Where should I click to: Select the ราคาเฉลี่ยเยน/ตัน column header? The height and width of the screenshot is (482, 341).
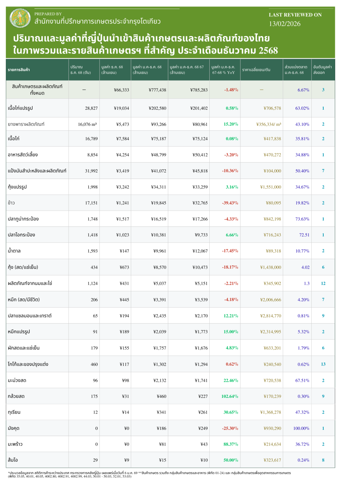pyautogui.click(x=256, y=70)
